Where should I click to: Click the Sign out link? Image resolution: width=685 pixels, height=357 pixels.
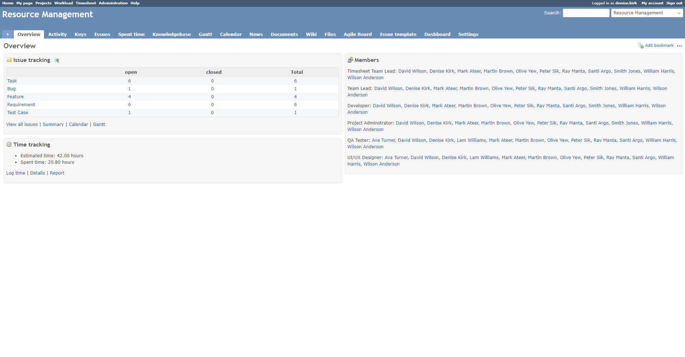pyautogui.click(x=674, y=3)
